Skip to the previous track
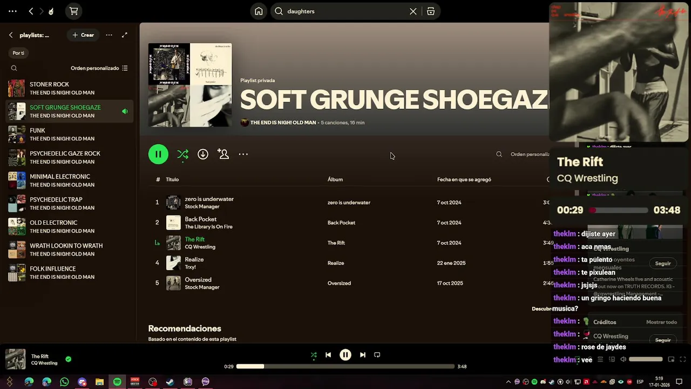 328,355
